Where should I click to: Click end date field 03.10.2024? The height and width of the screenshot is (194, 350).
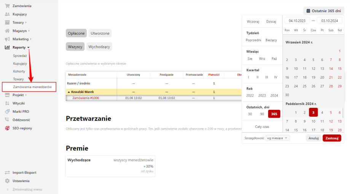[x=329, y=21]
